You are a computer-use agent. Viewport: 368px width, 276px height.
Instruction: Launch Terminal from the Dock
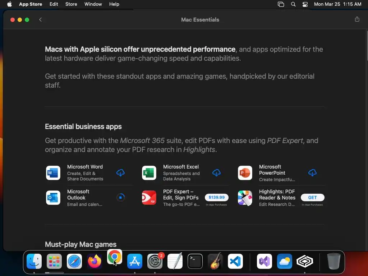tap(195, 261)
